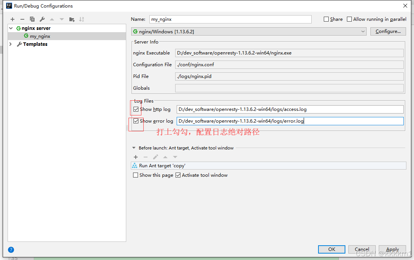
Task: Copy the selected configuration
Action: (32, 19)
